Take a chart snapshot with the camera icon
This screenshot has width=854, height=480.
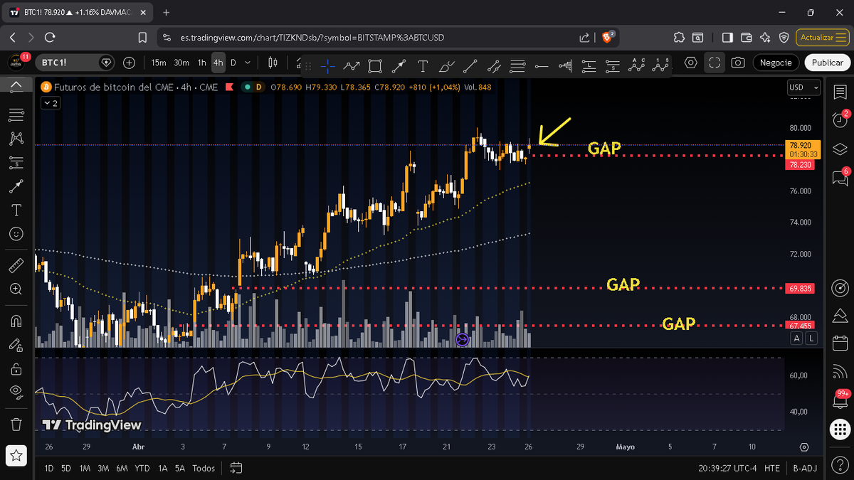[737, 63]
